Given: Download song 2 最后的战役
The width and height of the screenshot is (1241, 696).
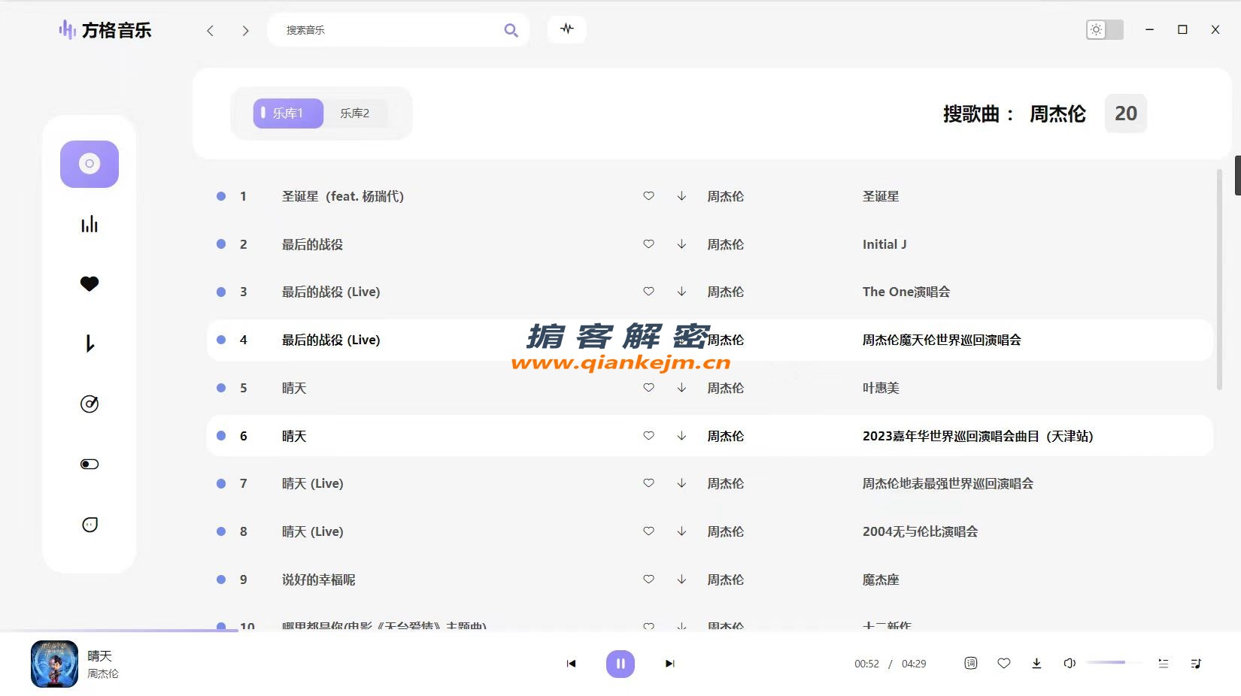Looking at the screenshot, I should (681, 244).
